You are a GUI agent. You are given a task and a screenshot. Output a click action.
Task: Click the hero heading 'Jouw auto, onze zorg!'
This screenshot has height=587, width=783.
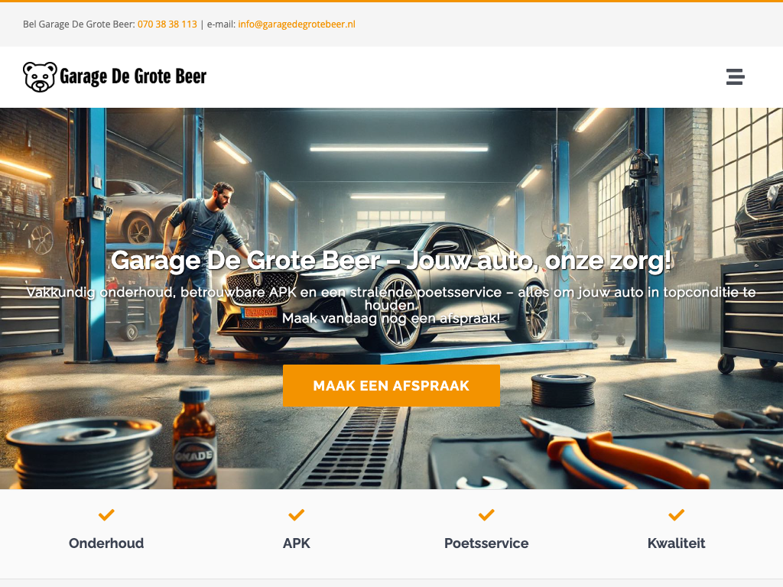point(391,261)
